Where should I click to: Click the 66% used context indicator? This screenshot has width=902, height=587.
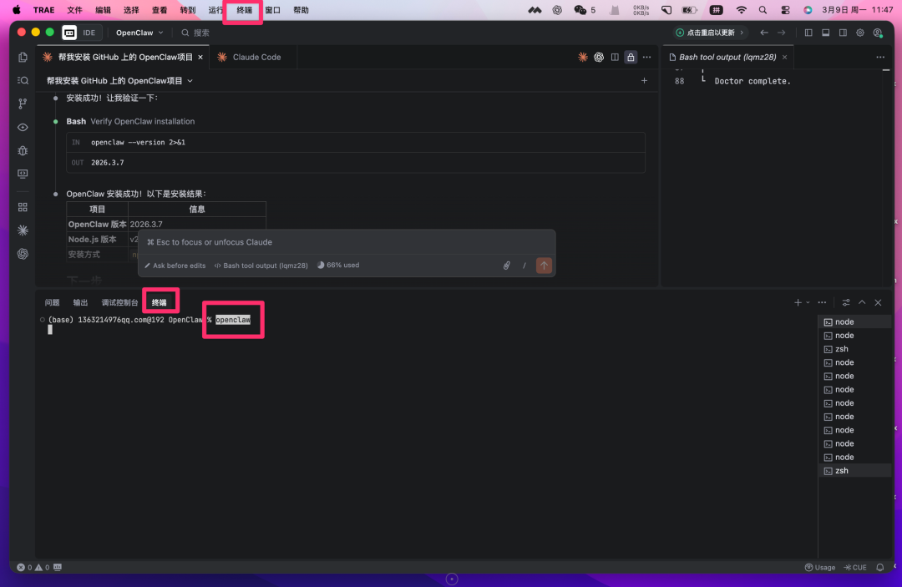click(338, 266)
